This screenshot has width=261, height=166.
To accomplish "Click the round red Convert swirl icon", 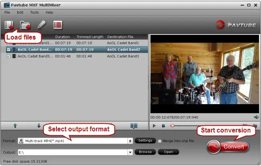I will coord(213,147).
